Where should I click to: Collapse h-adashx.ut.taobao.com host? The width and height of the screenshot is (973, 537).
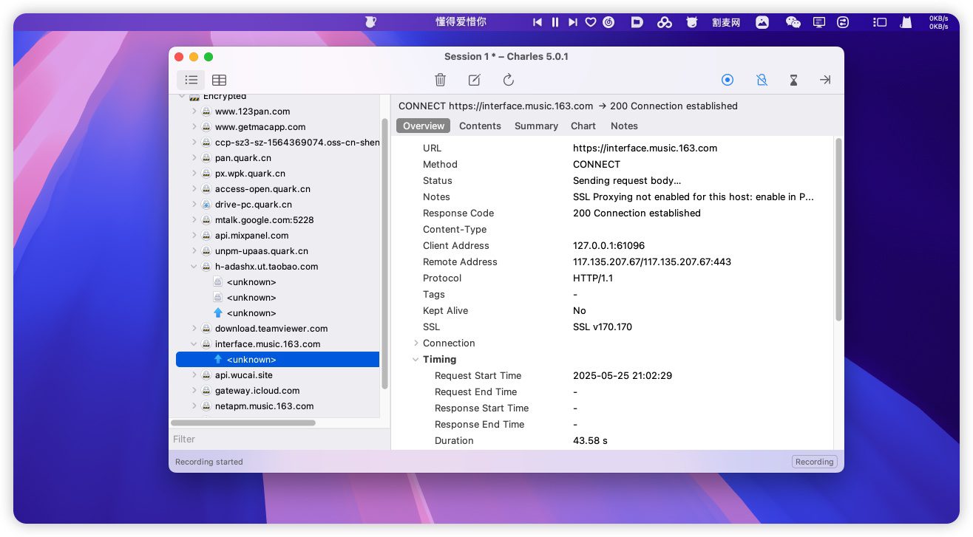coord(194,267)
